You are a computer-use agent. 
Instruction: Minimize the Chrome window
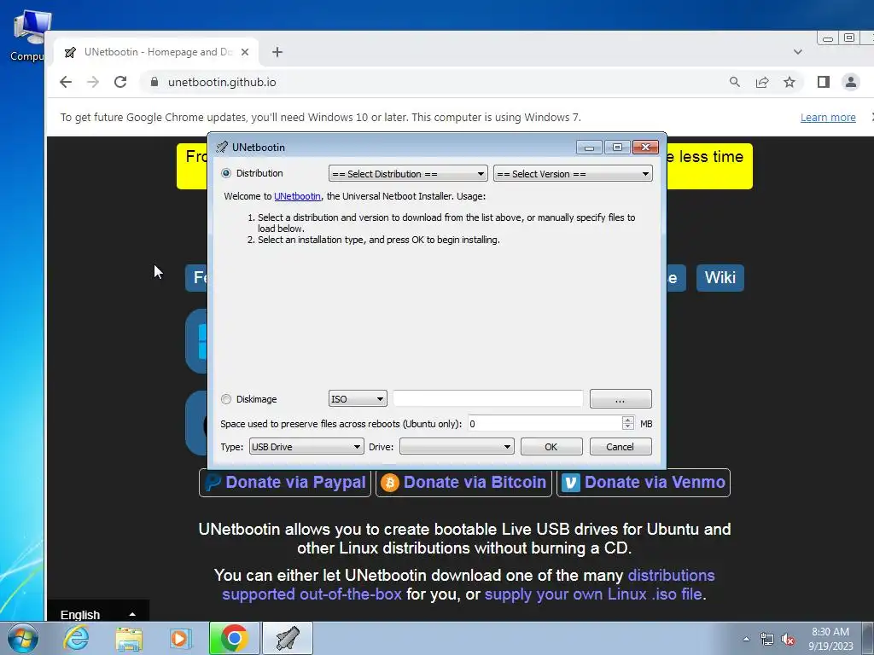[828, 38]
